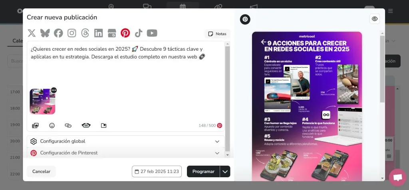Select the YouTube network icon

coord(152,33)
